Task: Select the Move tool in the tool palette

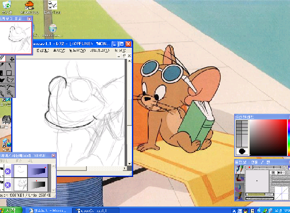Action: 12,59
